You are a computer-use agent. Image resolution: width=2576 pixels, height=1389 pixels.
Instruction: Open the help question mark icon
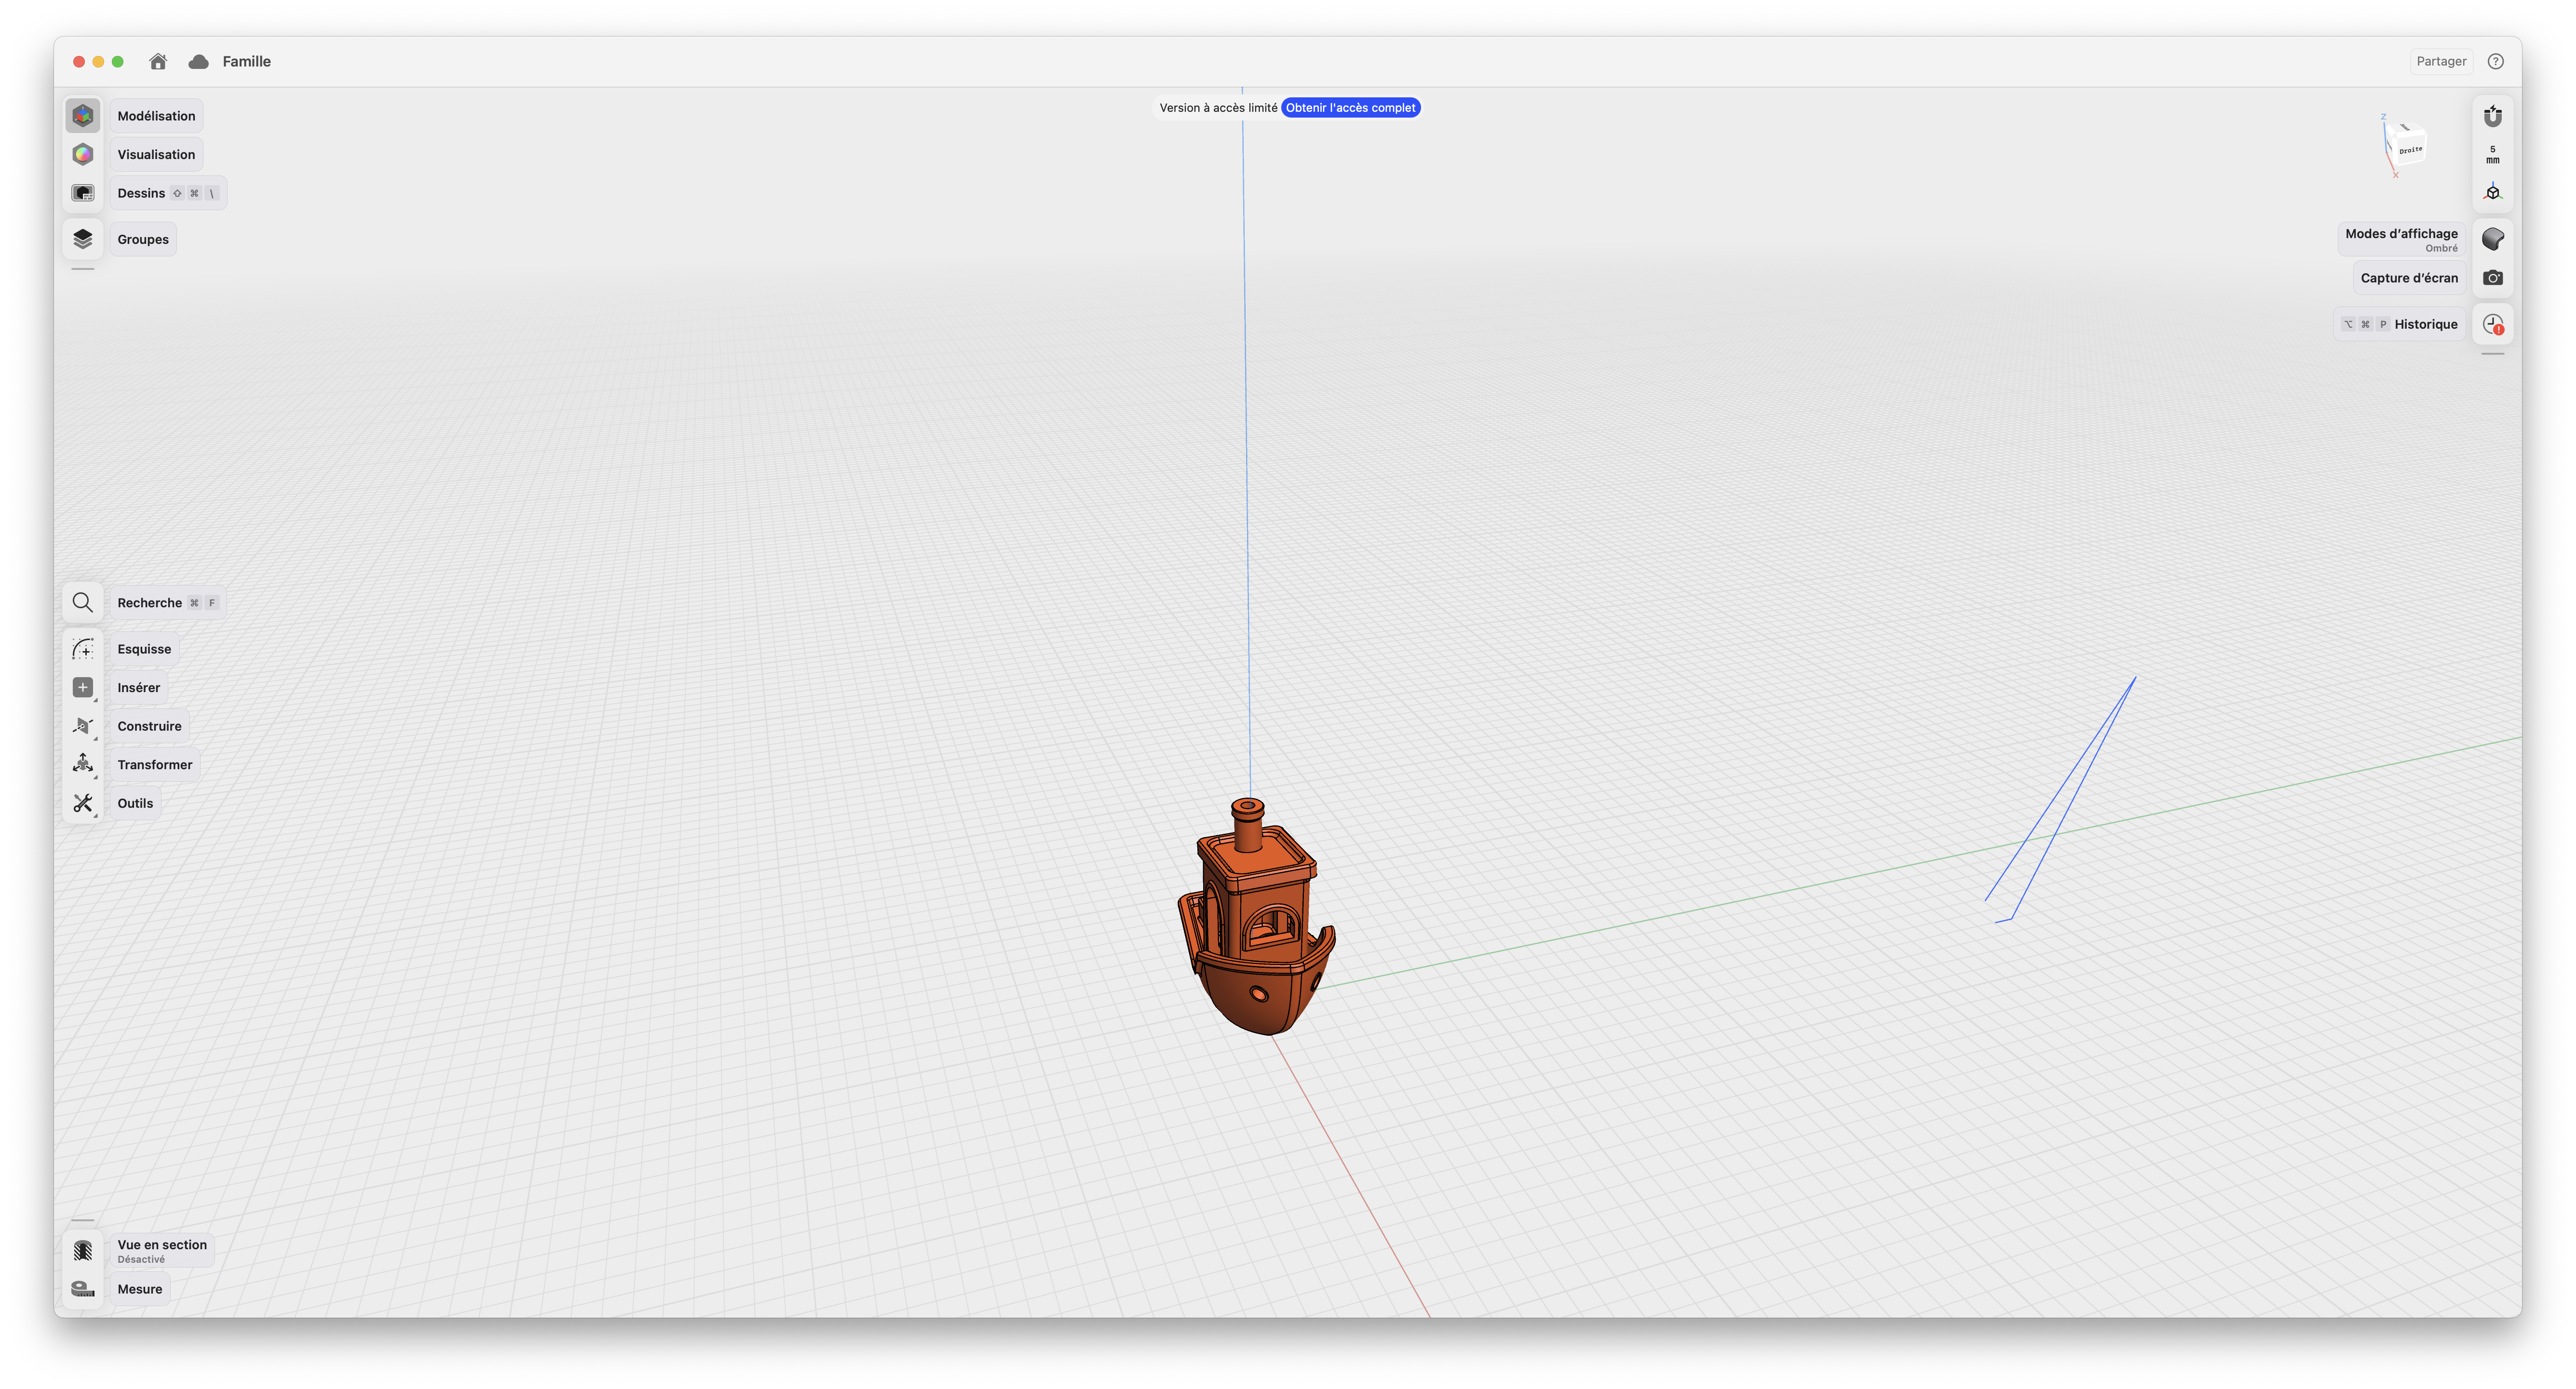click(2496, 61)
